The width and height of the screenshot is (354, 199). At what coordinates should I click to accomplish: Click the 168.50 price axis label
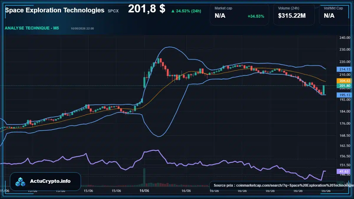click(345, 136)
